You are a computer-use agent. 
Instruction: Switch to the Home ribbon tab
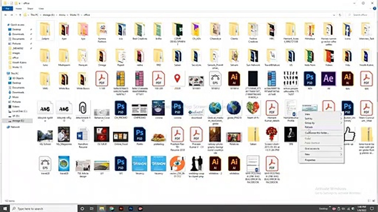[x=18, y=9]
